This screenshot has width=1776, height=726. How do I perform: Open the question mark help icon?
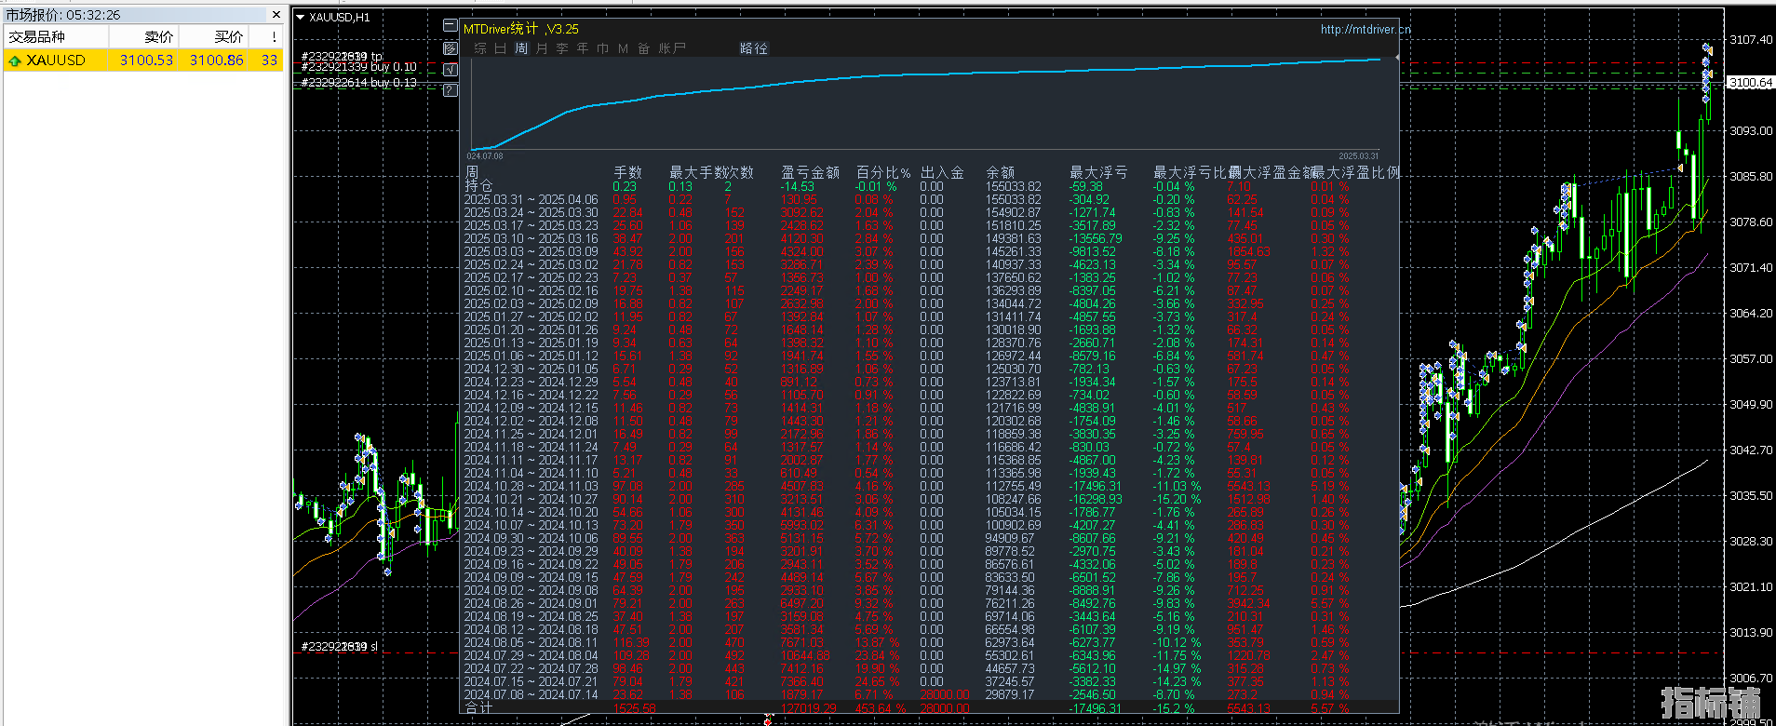click(x=451, y=90)
